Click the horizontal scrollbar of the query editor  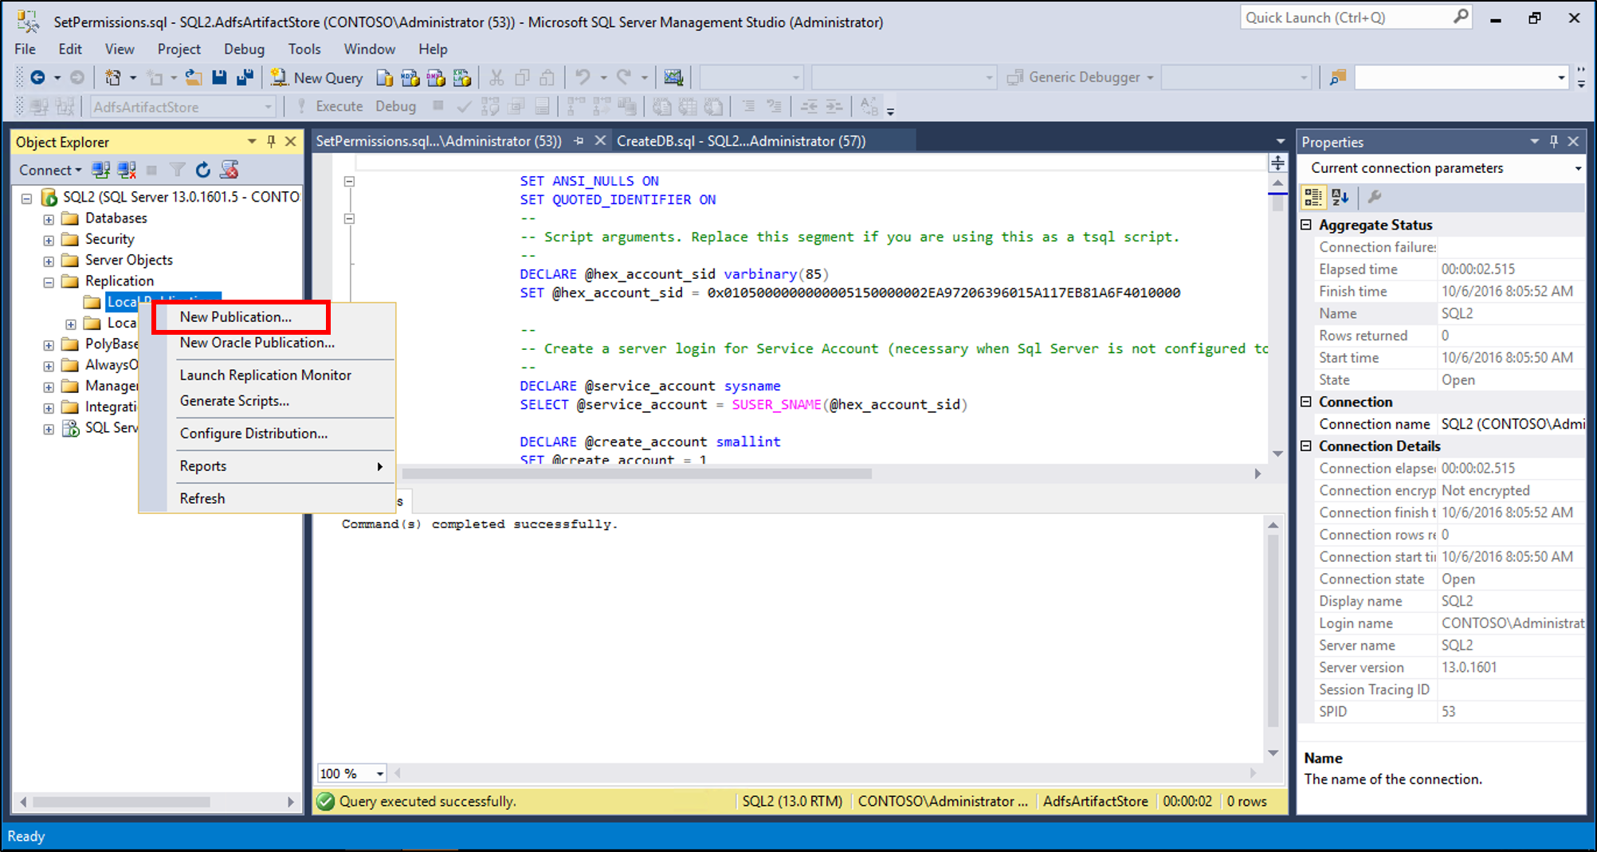point(637,473)
